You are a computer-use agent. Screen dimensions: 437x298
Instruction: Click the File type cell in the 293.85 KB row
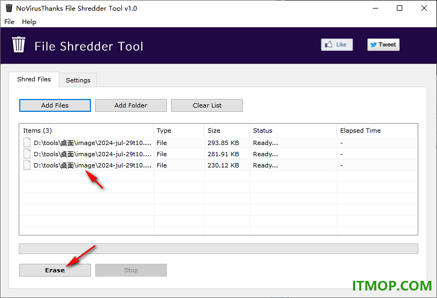point(162,143)
